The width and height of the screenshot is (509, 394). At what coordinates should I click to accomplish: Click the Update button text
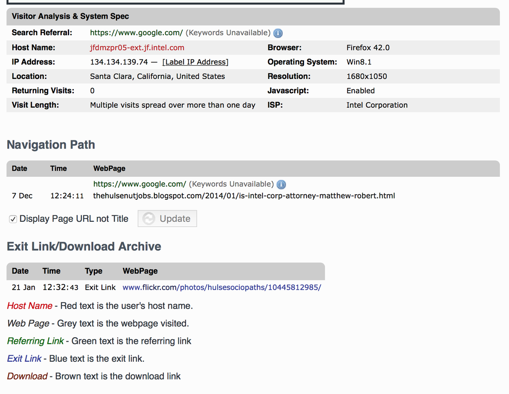point(175,218)
